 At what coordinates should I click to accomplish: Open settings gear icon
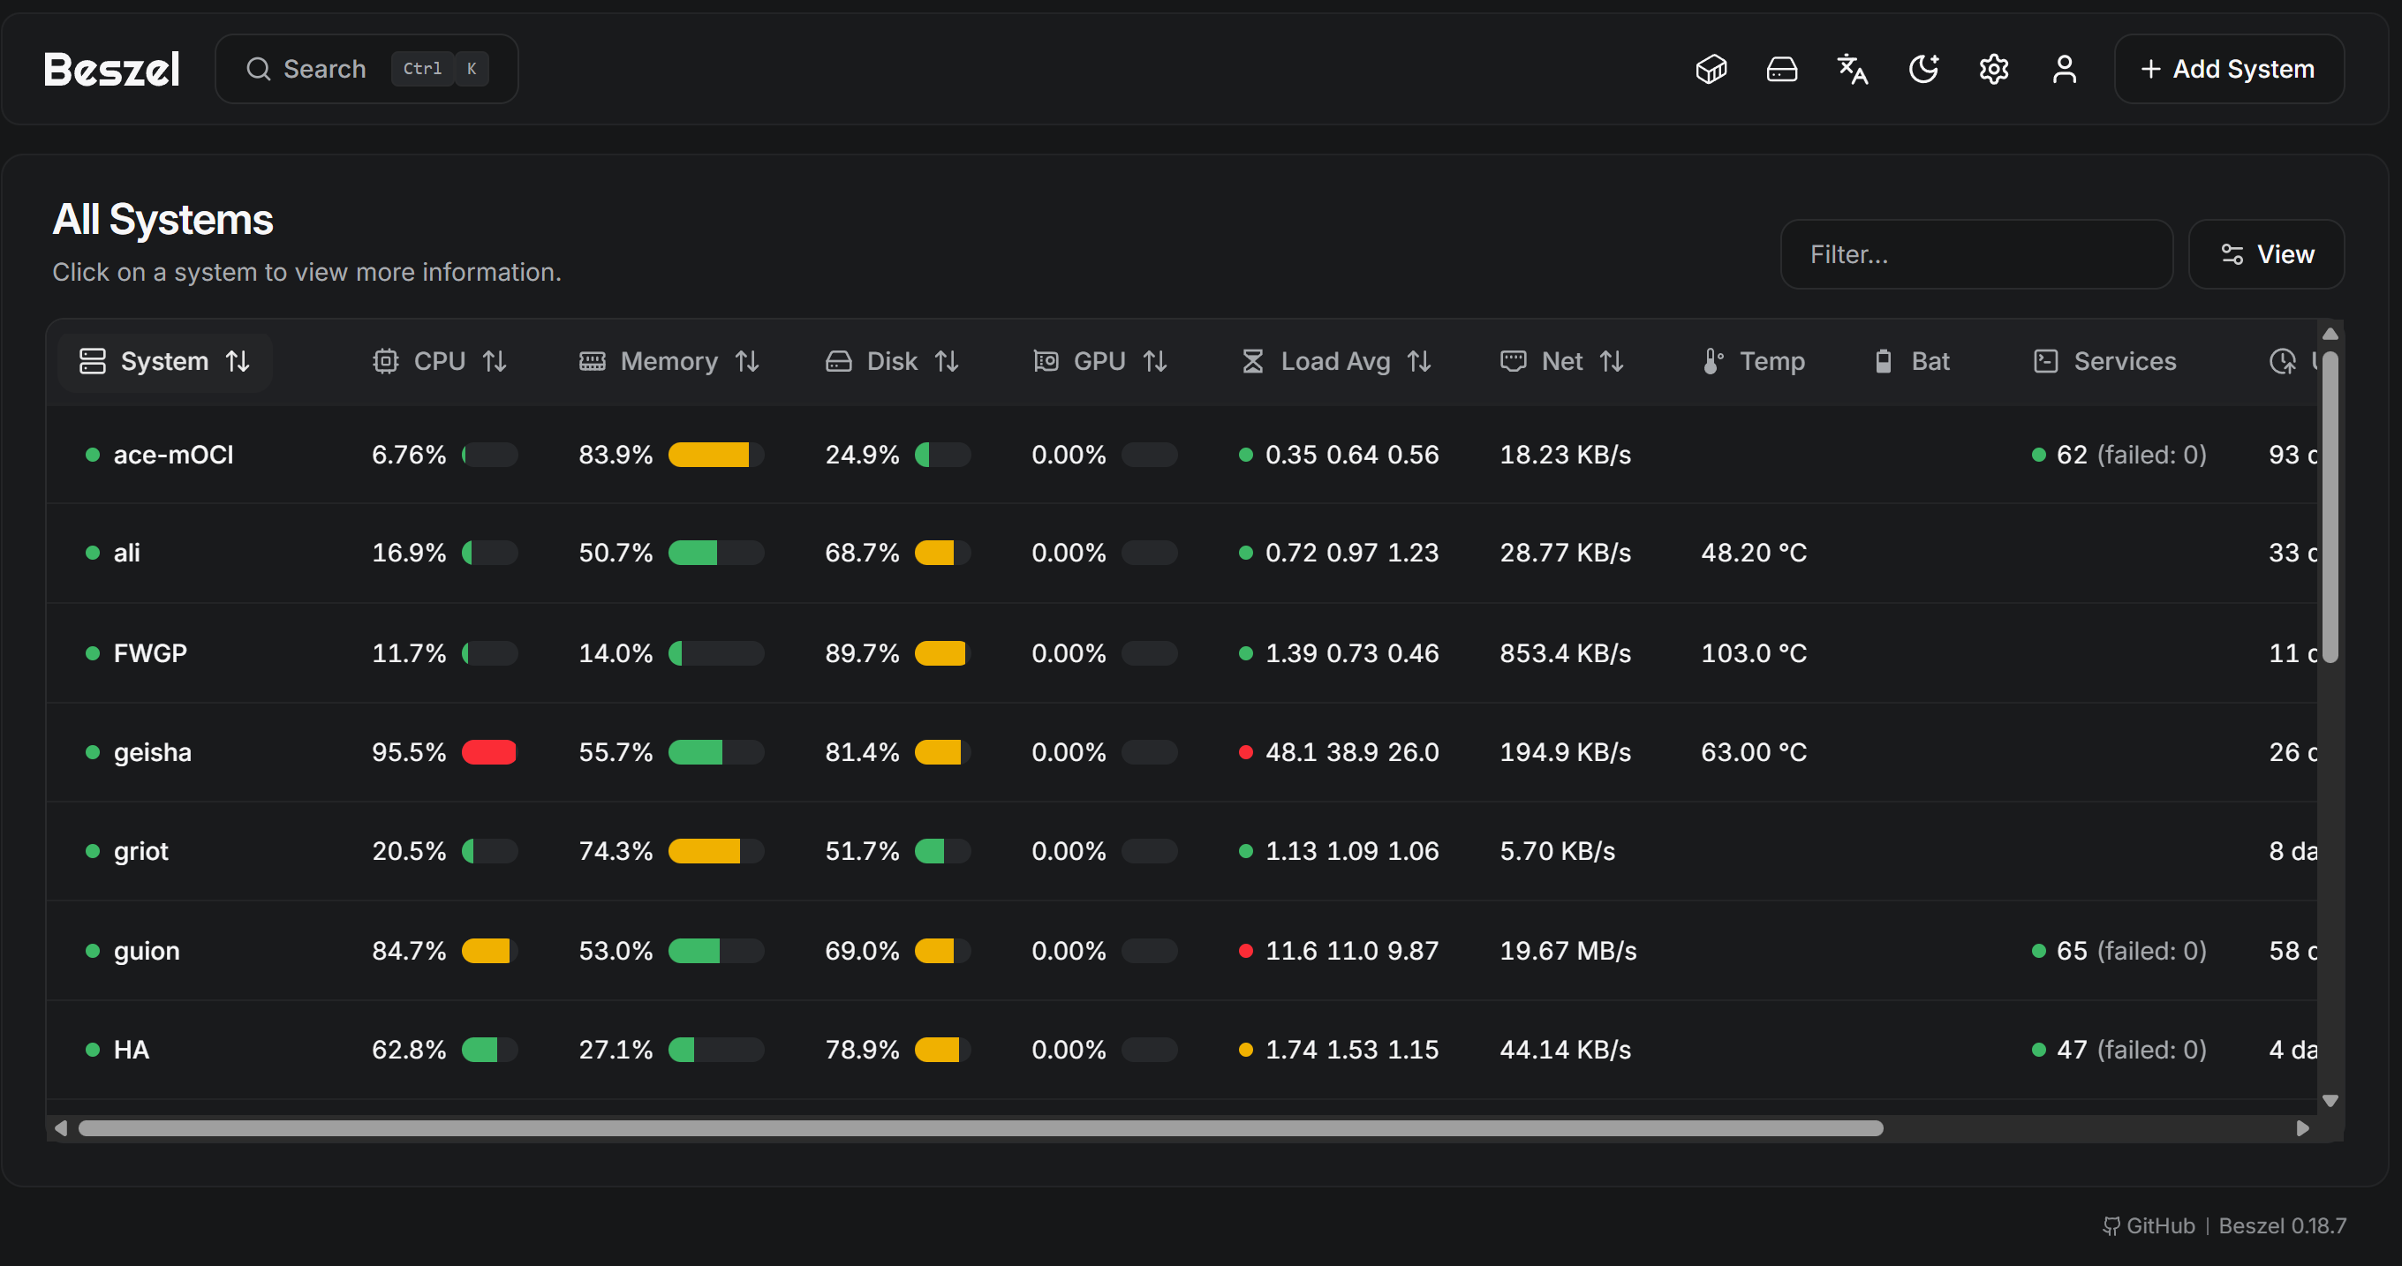[x=1994, y=69]
